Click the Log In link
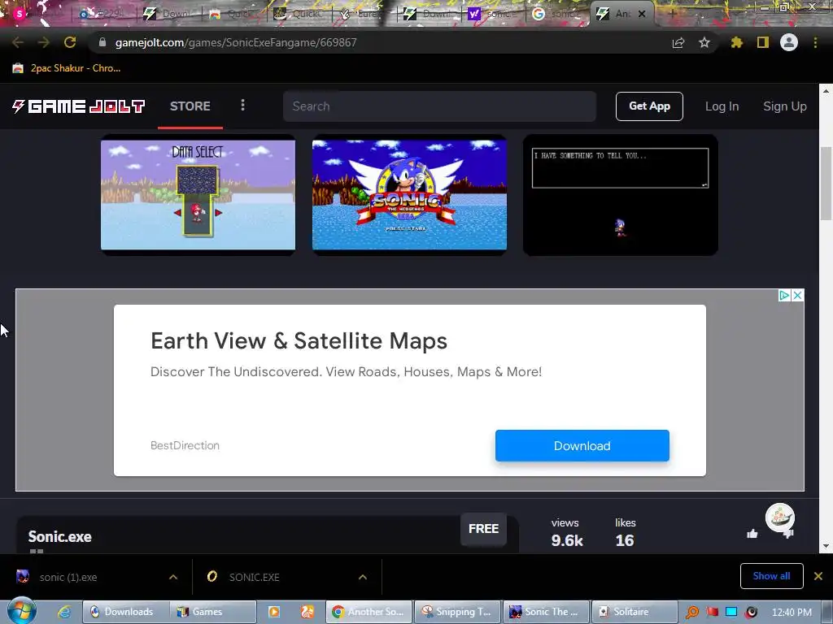Viewport: 833px width, 624px height. (x=722, y=106)
